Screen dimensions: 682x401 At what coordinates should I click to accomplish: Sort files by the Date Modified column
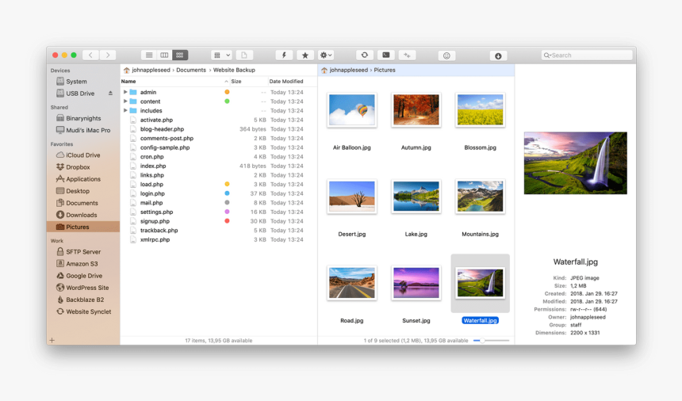point(286,82)
